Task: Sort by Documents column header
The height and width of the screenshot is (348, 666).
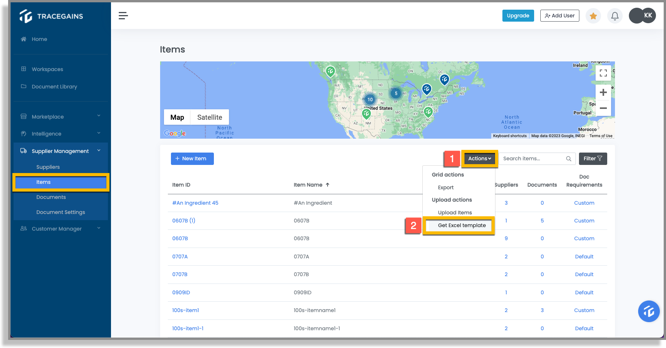Action: pos(542,185)
